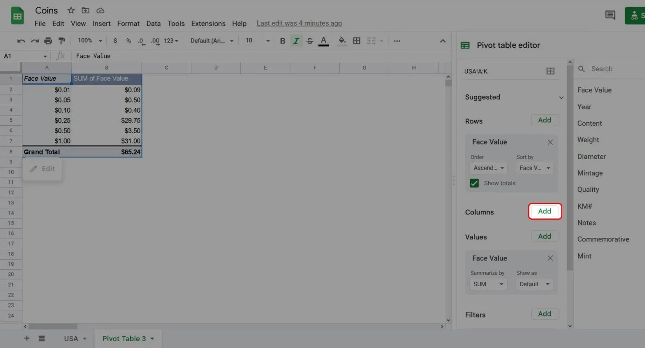Toggle the Show totals checkbox
645x348 pixels.
(474, 183)
